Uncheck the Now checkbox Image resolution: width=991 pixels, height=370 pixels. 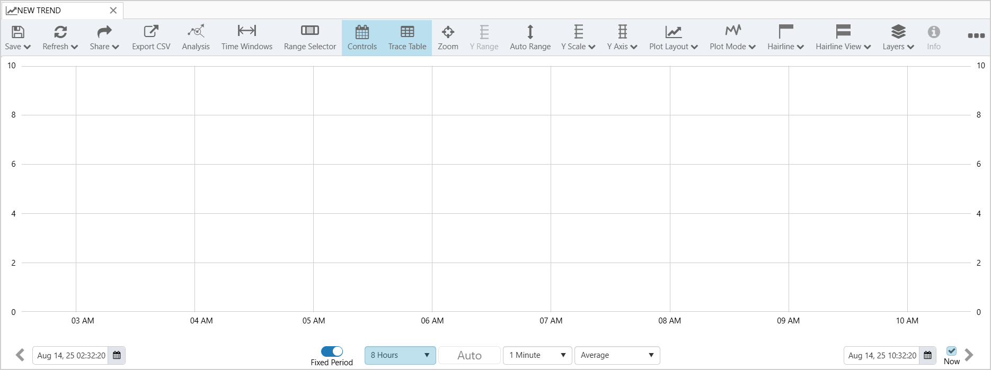(x=951, y=351)
